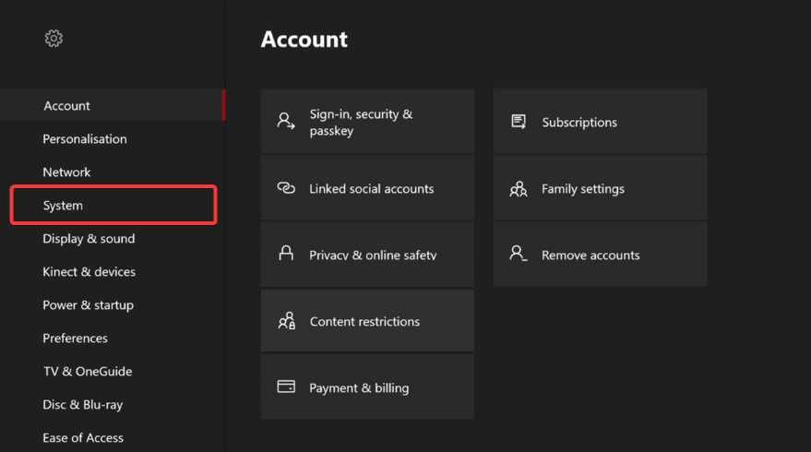Viewport: 811px width, 452px height.
Task: Click the Remove accounts person icon
Action: (x=519, y=253)
